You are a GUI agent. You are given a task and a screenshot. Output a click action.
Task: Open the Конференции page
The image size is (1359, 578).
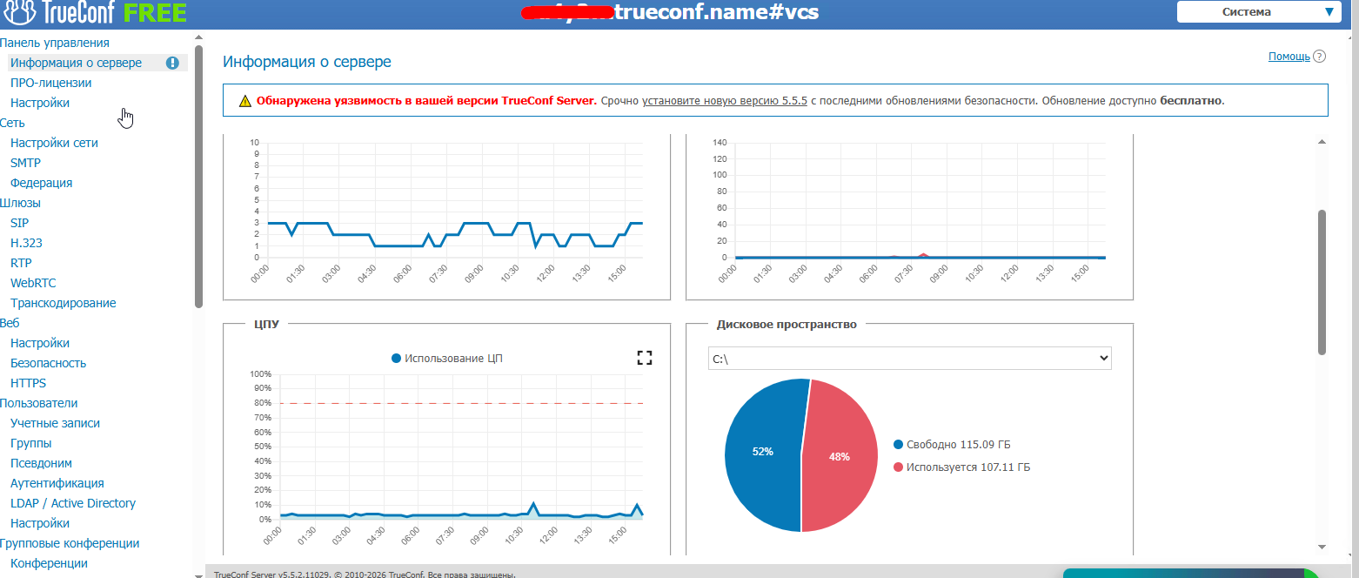click(49, 563)
